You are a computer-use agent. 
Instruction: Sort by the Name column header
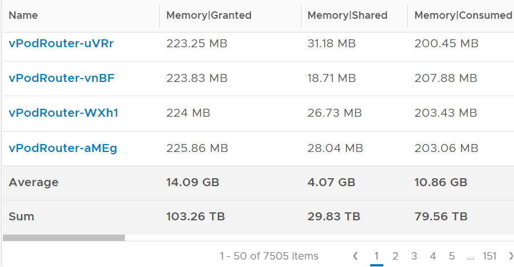(23, 15)
